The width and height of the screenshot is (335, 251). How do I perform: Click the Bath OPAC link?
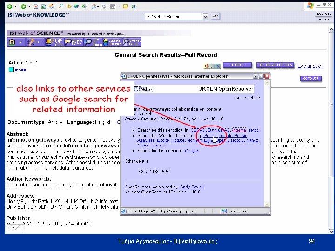pos(219,130)
